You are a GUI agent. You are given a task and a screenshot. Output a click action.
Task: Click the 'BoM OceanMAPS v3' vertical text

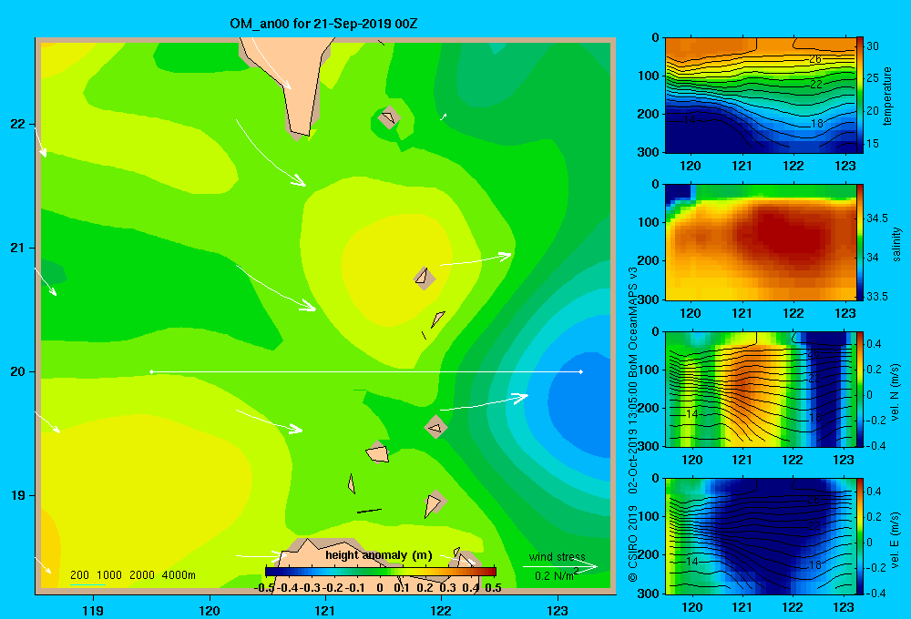click(x=633, y=321)
